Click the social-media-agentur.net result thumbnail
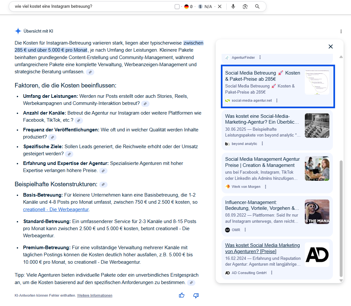351x306 pixels. point(317,82)
